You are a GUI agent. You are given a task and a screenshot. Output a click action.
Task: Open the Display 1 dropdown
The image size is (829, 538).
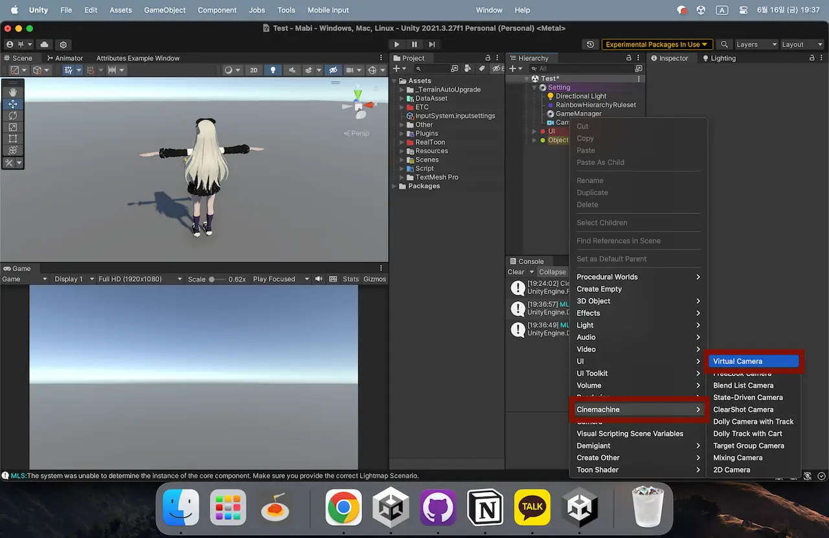point(73,279)
